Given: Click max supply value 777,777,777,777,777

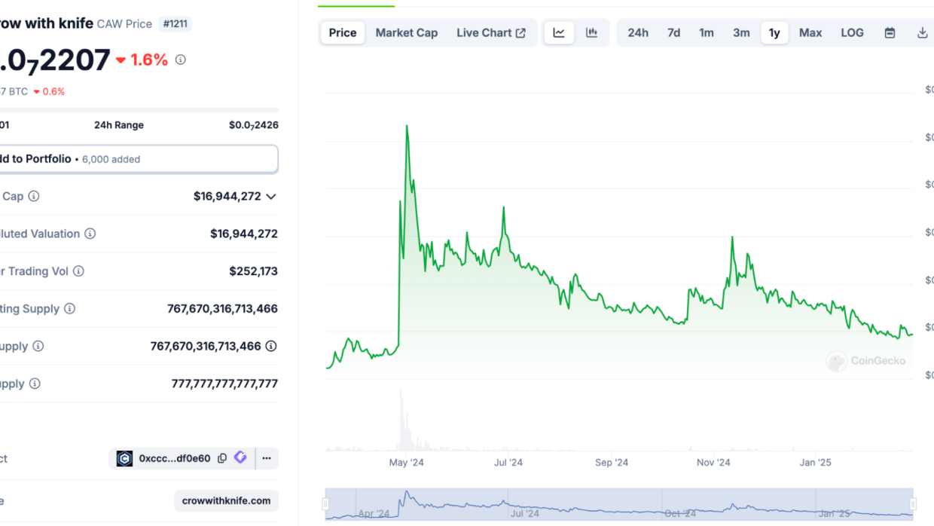Looking at the screenshot, I should [224, 384].
